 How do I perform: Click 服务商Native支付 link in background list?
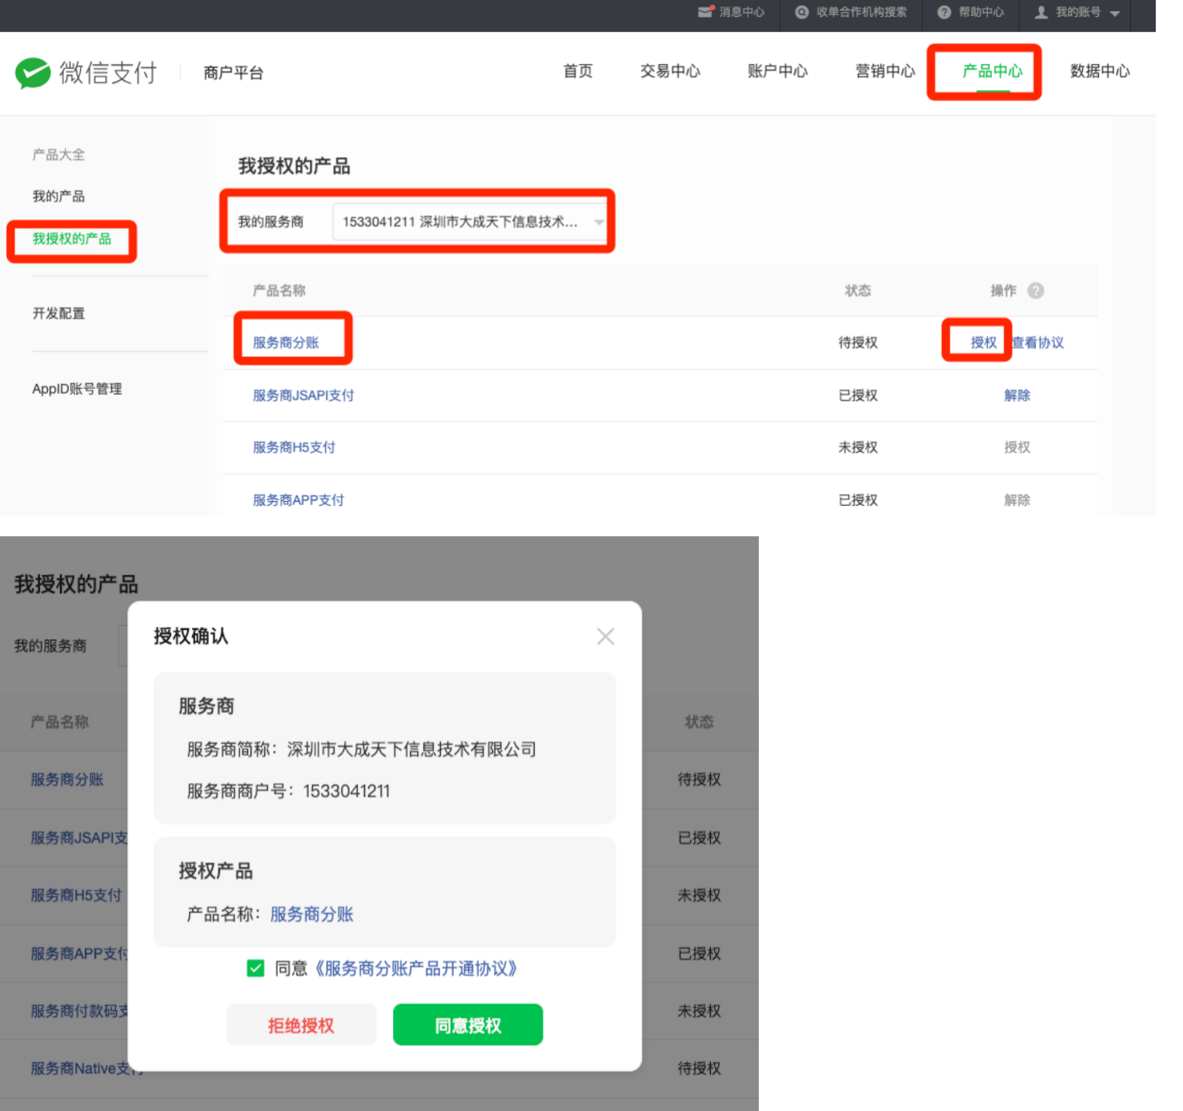86,1069
